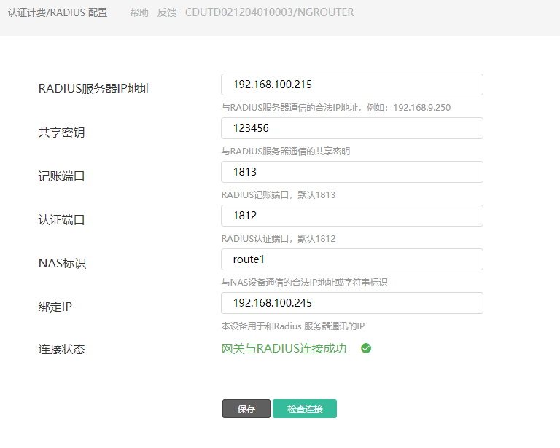Click the device ID CDUTD021204010003/NGROUTER text
The width and height of the screenshot is (560, 448).
270,13
